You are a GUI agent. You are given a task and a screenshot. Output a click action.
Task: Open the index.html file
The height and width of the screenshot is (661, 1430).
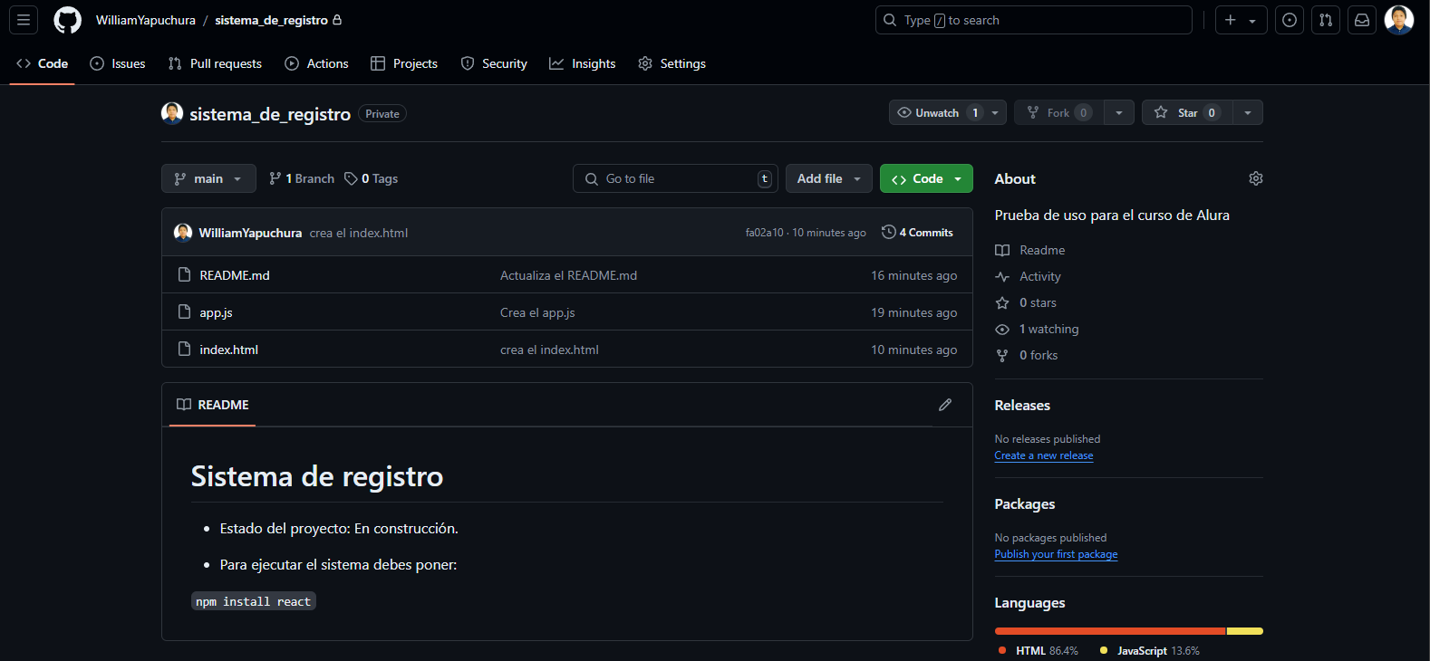pos(228,350)
